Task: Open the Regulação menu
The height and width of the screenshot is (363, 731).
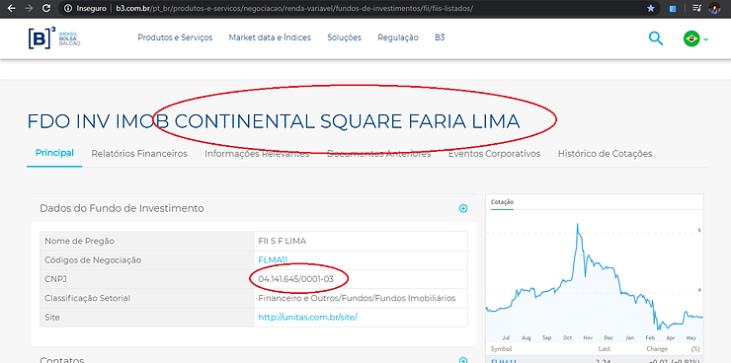Action: [x=398, y=37]
